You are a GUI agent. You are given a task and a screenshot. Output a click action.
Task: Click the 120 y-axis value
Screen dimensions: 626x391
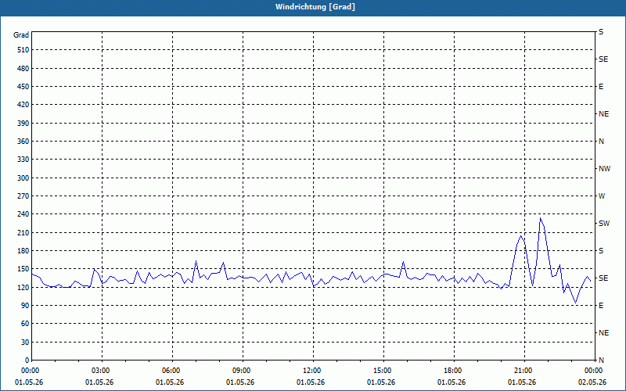pos(23,287)
